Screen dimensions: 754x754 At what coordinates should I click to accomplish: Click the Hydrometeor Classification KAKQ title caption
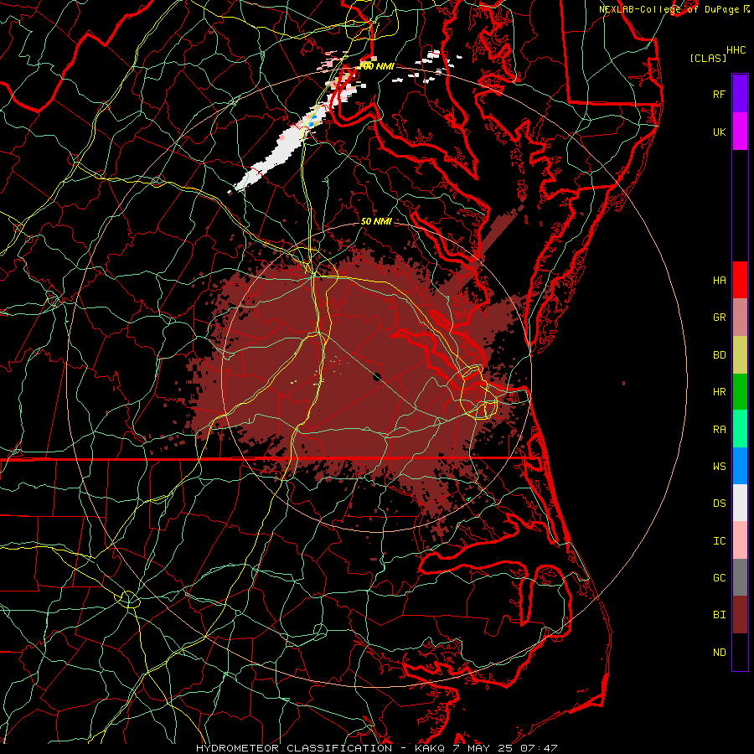click(x=376, y=748)
